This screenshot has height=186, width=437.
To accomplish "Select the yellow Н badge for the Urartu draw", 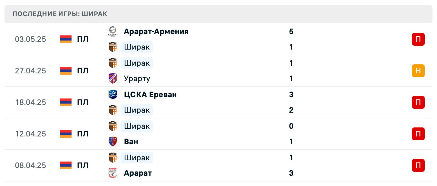I will 418,71.
